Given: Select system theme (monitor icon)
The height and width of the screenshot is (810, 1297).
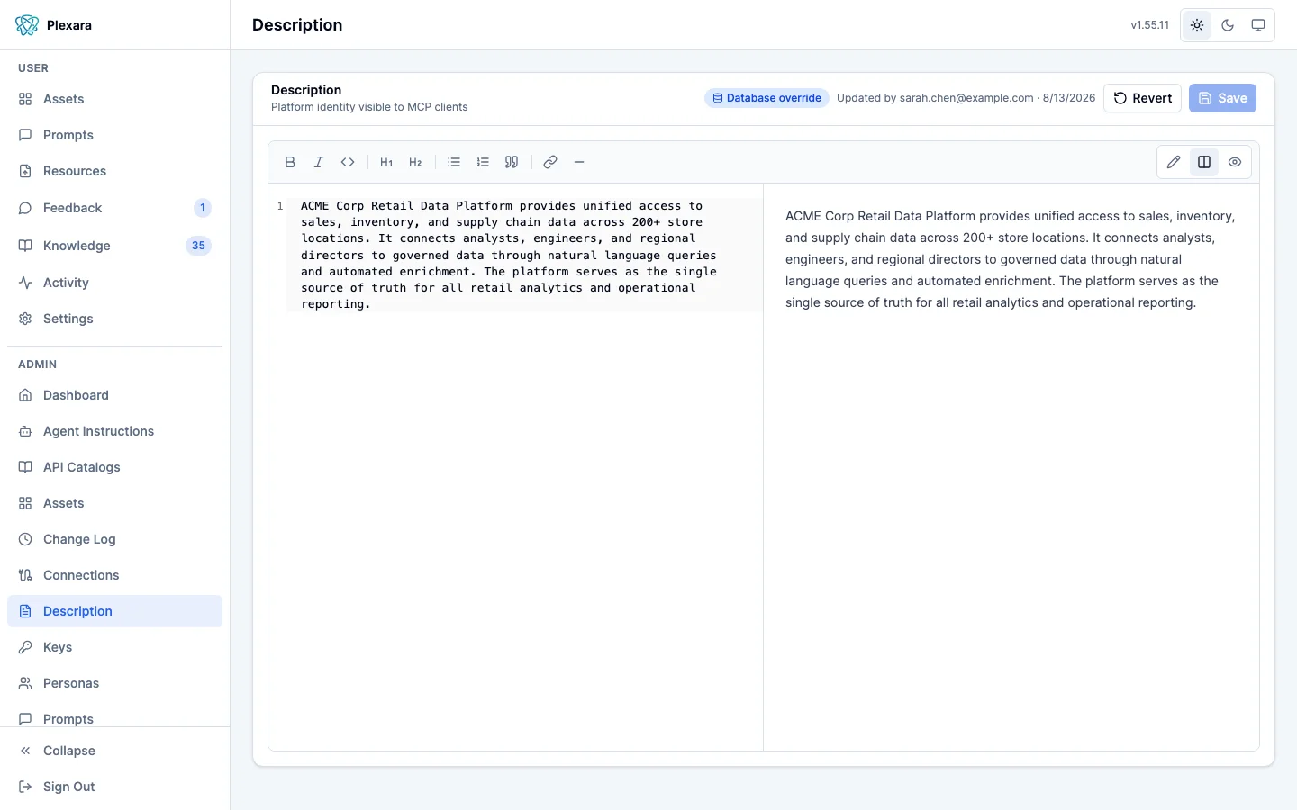Looking at the screenshot, I should coord(1258,25).
